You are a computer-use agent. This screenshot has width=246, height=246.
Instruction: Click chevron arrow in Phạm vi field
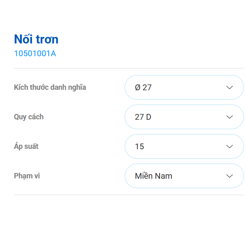pyautogui.click(x=230, y=176)
